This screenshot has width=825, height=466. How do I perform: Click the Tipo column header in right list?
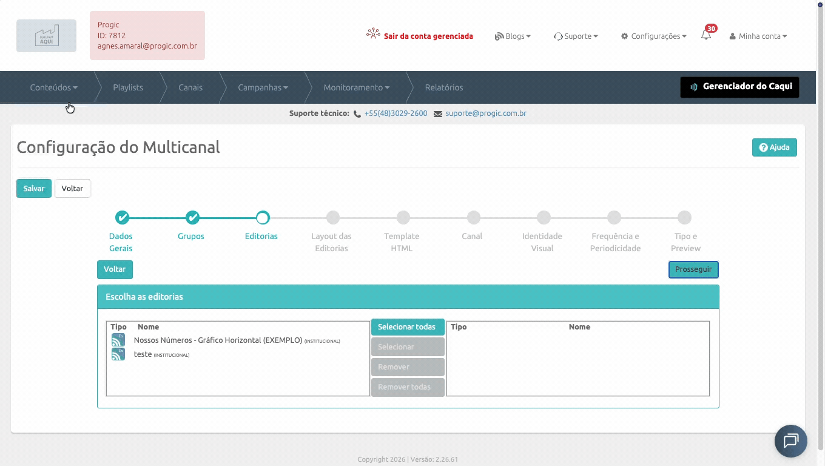(459, 326)
